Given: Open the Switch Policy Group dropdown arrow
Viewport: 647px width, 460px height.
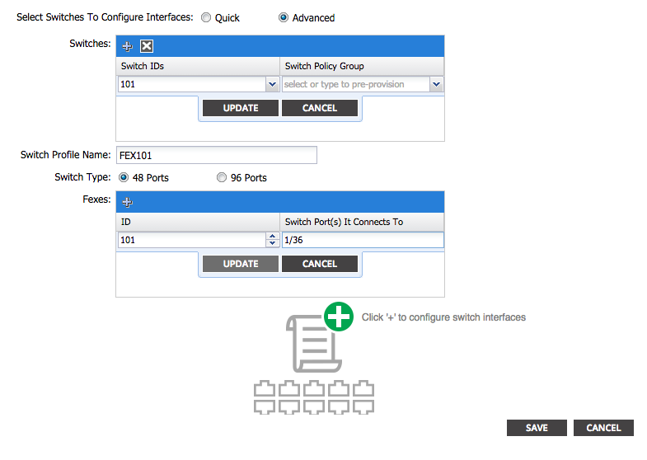Looking at the screenshot, I should point(436,84).
